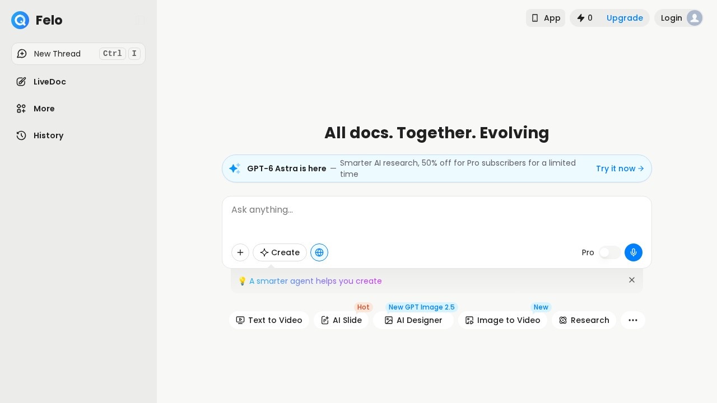Toggle the Pro switch
717x403 pixels.
coord(609,252)
